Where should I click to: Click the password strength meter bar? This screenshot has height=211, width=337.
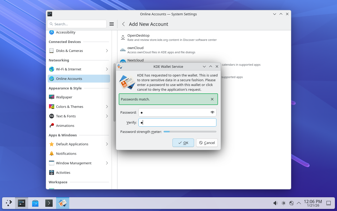coord(190,132)
